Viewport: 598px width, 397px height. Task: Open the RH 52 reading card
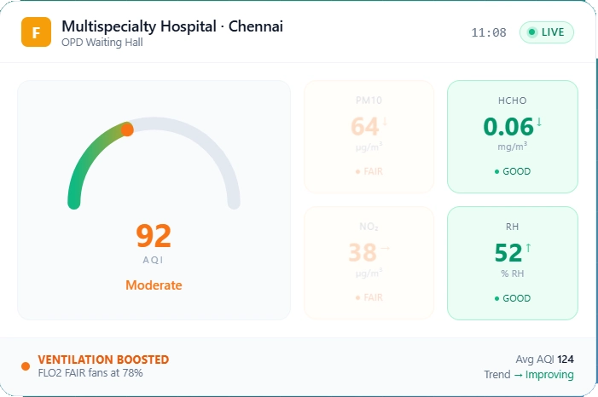(512, 263)
